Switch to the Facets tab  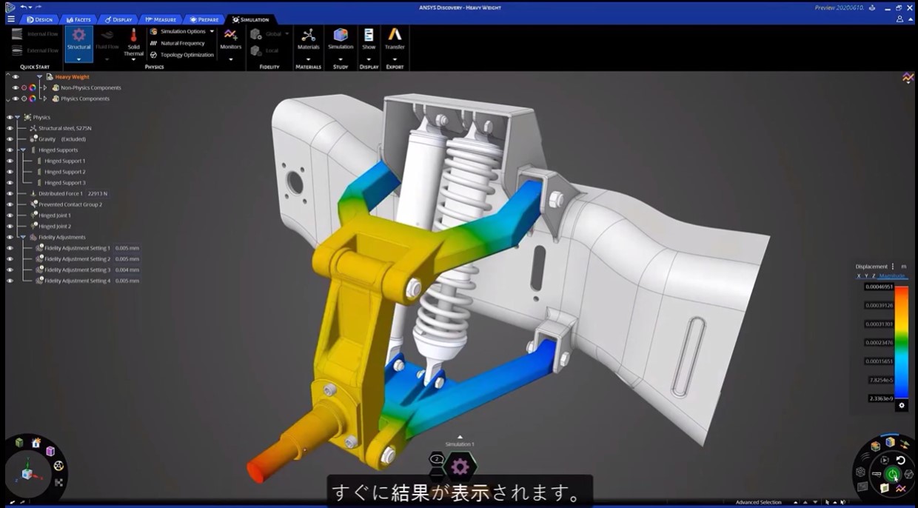point(77,19)
